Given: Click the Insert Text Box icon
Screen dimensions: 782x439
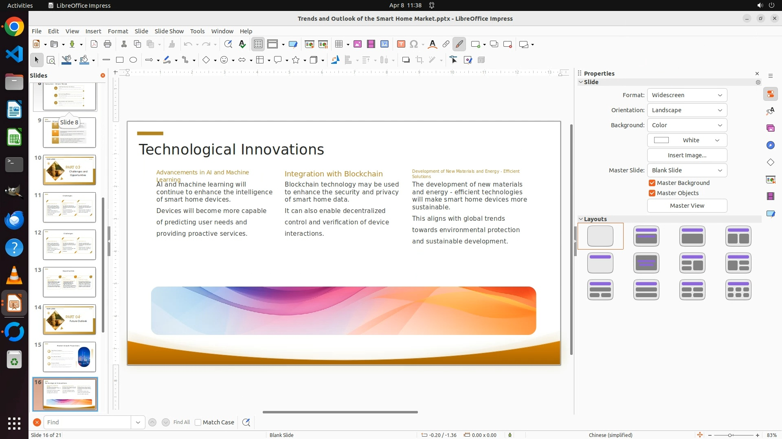Looking at the screenshot, I should 401,44.
